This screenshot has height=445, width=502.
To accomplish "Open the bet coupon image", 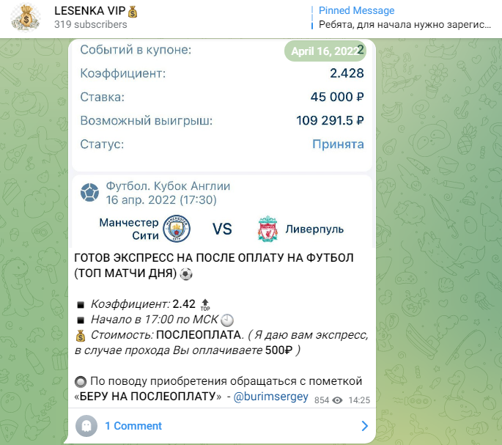I will (222, 143).
